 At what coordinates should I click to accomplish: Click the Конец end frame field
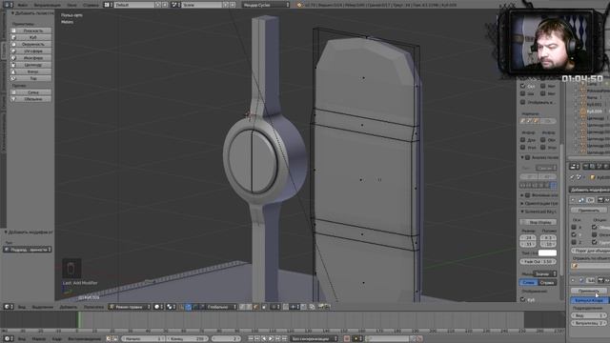[x=188, y=339]
